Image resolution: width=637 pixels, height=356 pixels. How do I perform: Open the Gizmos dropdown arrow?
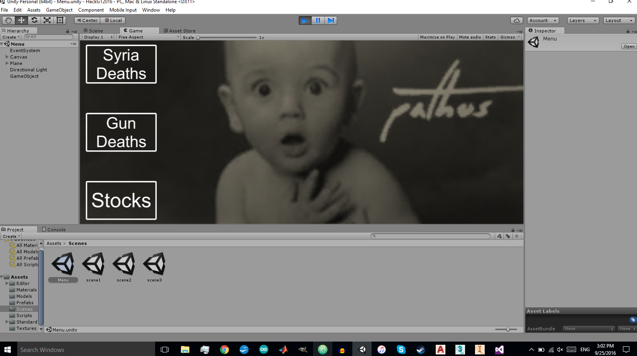coord(519,37)
